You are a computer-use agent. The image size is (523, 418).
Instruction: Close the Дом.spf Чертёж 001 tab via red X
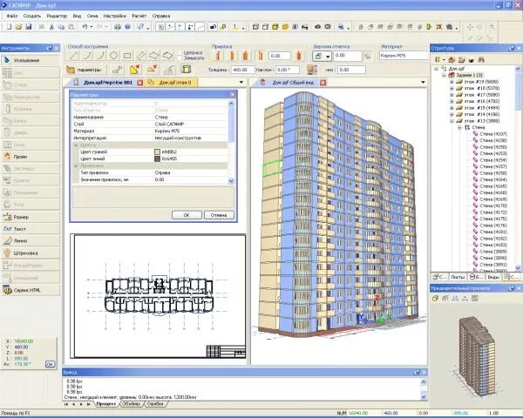coord(140,83)
